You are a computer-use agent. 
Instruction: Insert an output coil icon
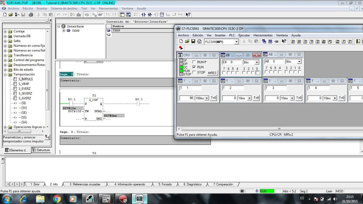pos(156,14)
